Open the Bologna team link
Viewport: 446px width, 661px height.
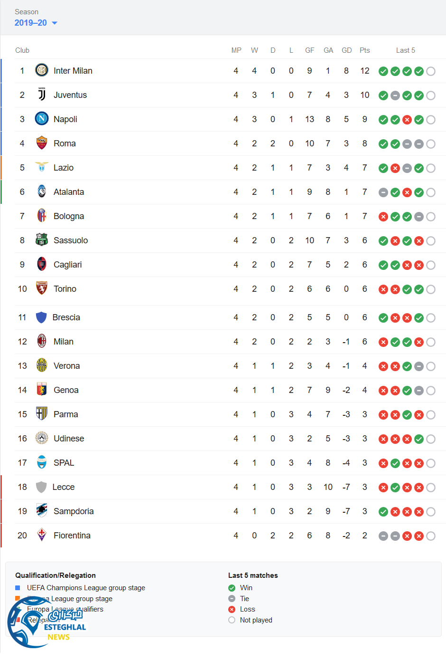point(69,216)
